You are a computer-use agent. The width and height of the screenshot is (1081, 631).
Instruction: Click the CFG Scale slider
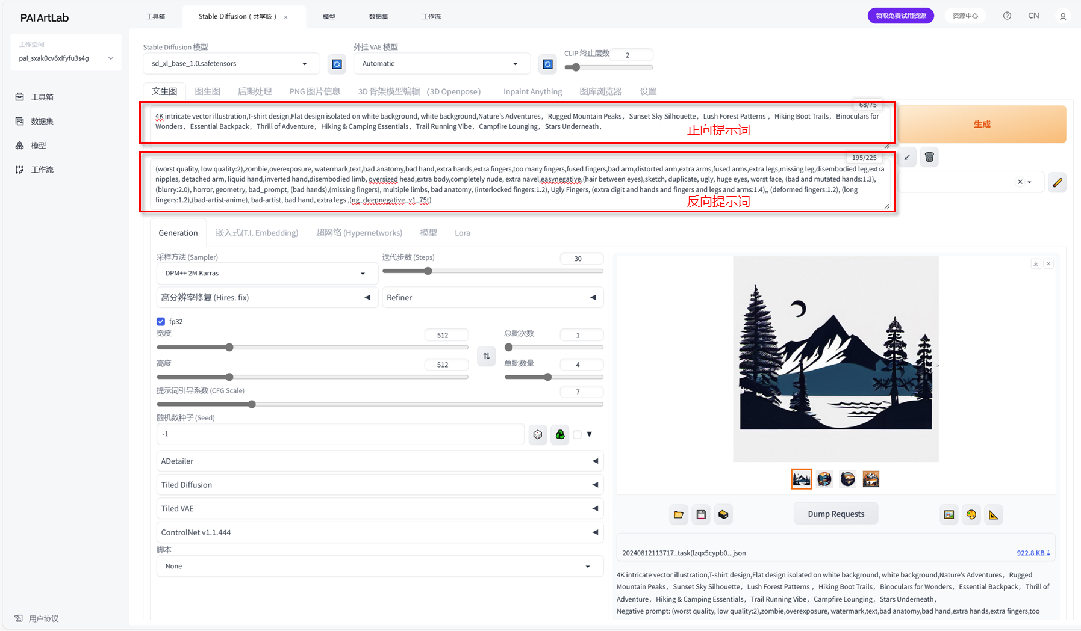(x=380, y=404)
